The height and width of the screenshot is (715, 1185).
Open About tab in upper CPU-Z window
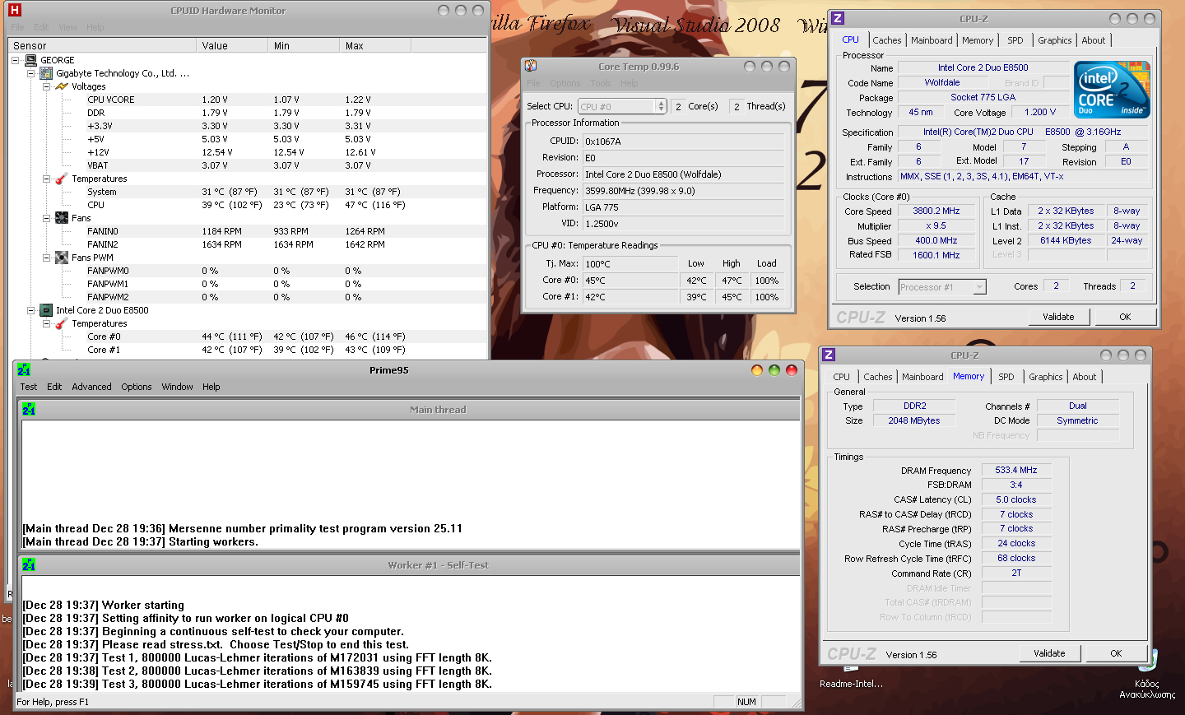pos(1094,40)
